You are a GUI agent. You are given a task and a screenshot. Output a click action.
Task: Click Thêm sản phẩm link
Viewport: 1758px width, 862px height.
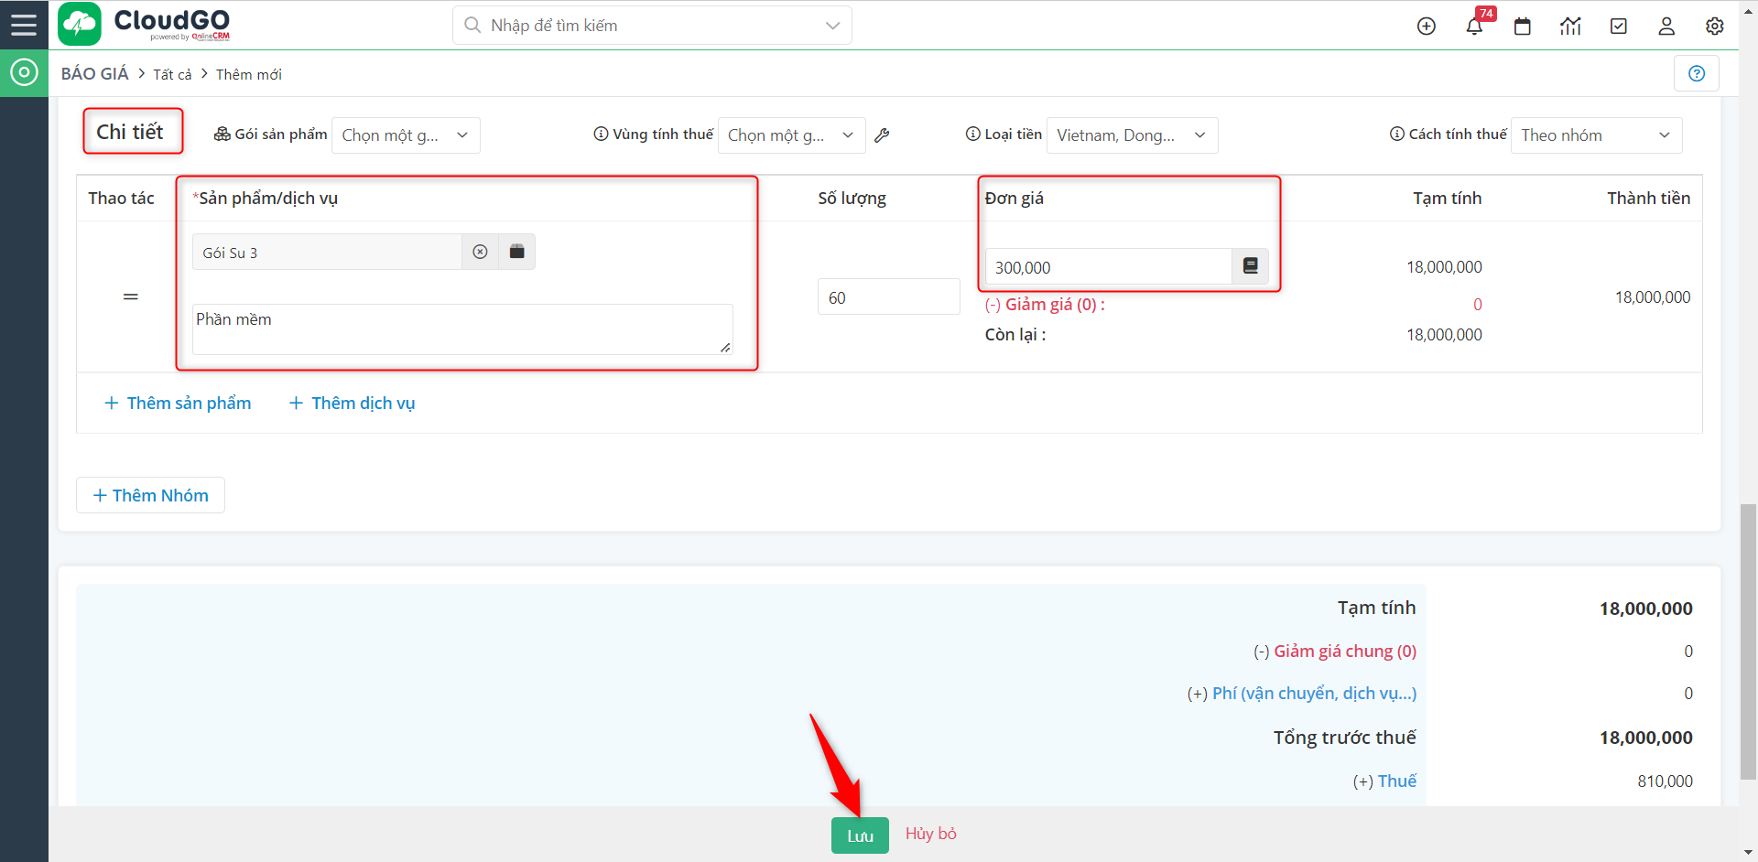tap(178, 404)
